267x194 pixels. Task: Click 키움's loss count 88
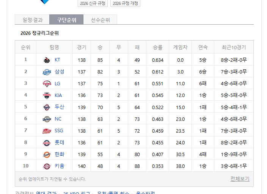point(137,166)
